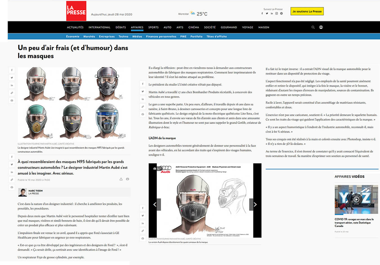Screen dimensions: 380x265
Task: Print icon beside the six-mask illustration
Action: (12, 100)
